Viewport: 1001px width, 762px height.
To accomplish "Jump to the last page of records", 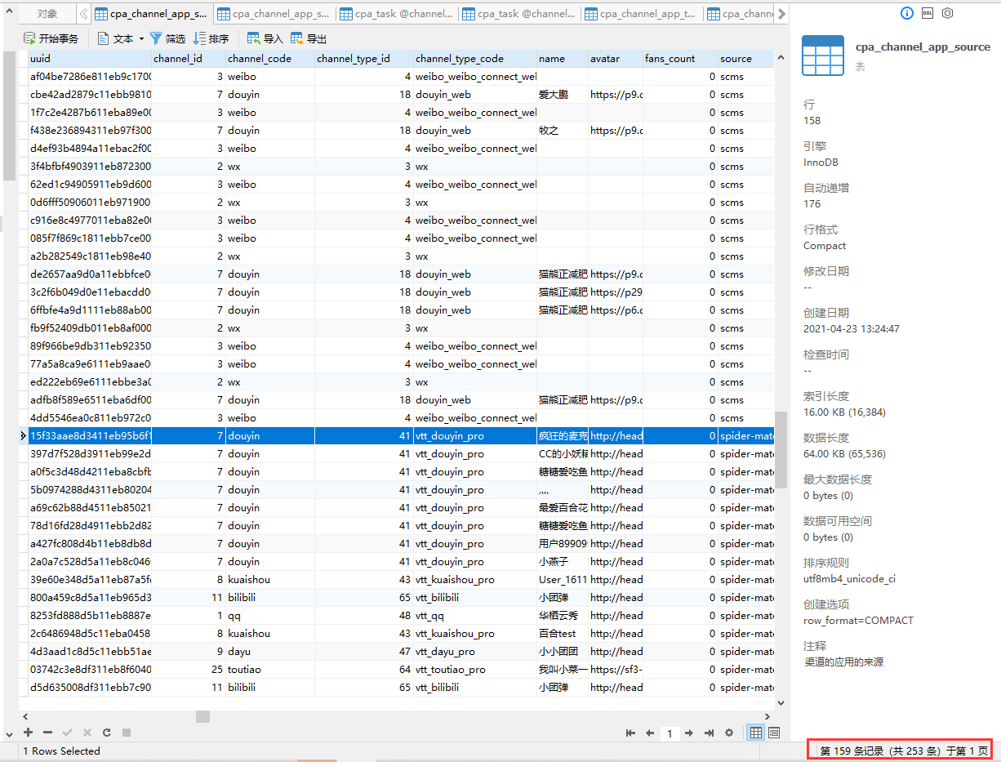I will click(709, 733).
